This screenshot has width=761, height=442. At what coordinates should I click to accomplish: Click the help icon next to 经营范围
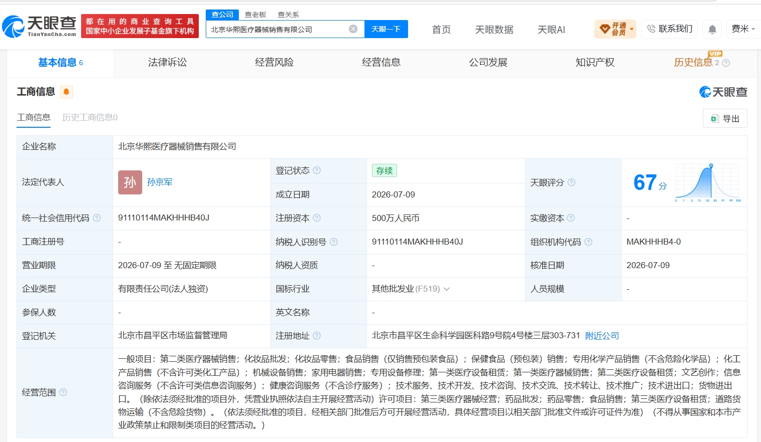[63, 392]
